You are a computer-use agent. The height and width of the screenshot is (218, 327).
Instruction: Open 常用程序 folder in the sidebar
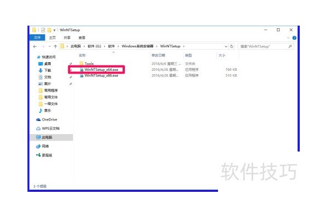coord(48,90)
